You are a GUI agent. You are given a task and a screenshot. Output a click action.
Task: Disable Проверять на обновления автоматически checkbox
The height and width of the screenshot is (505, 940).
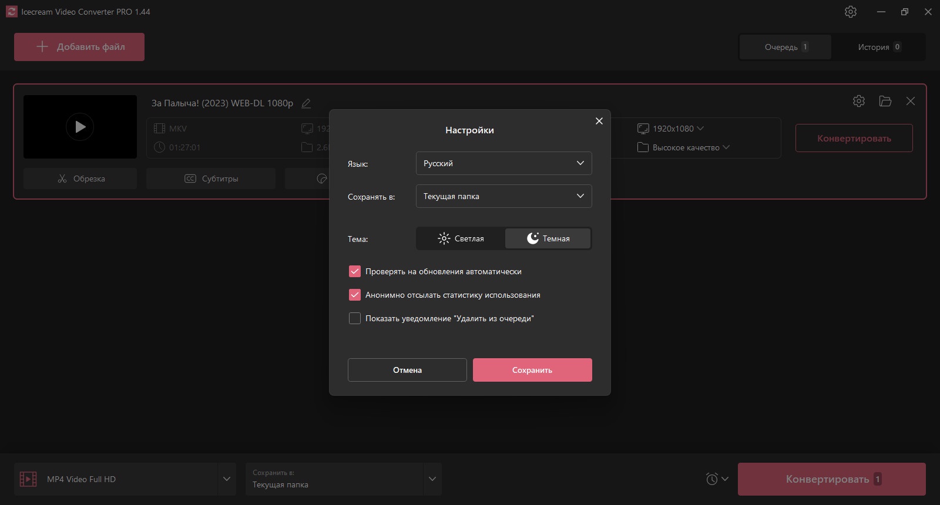coord(355,271)
